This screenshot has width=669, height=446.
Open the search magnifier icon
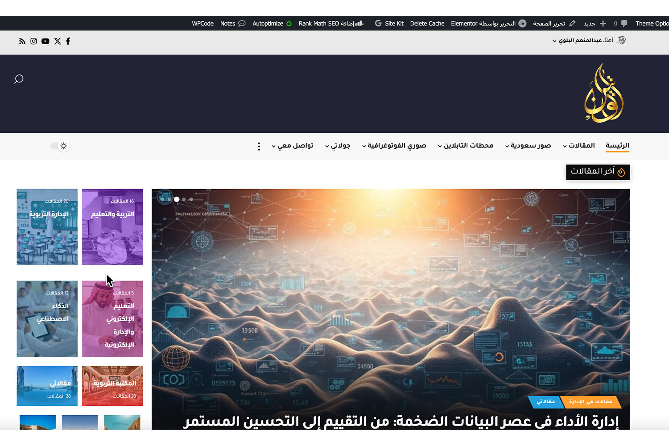coord(19,79)
